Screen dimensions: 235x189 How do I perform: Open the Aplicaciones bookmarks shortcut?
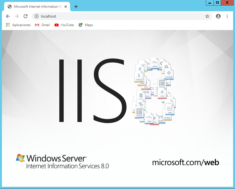click(18, 25)
